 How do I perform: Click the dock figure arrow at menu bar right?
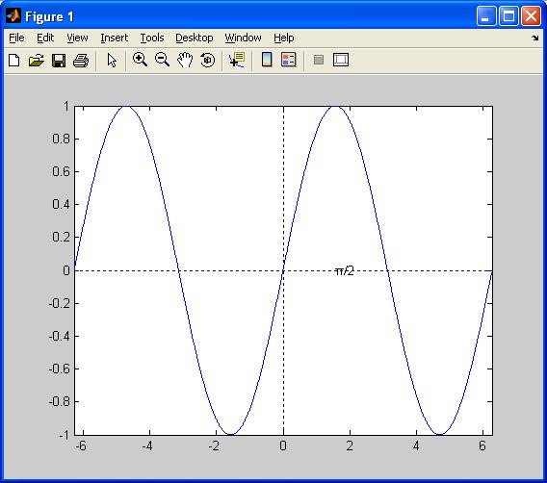[x=534, y=38]
